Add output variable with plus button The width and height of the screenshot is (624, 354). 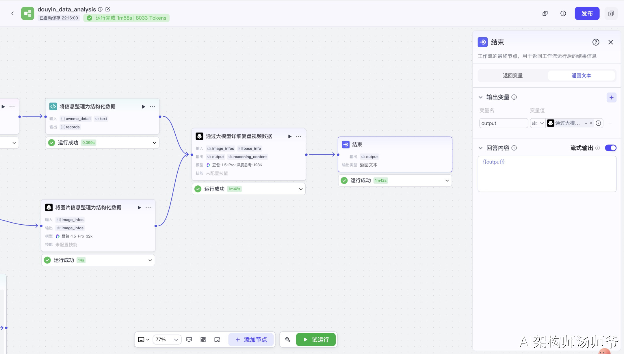611,98
